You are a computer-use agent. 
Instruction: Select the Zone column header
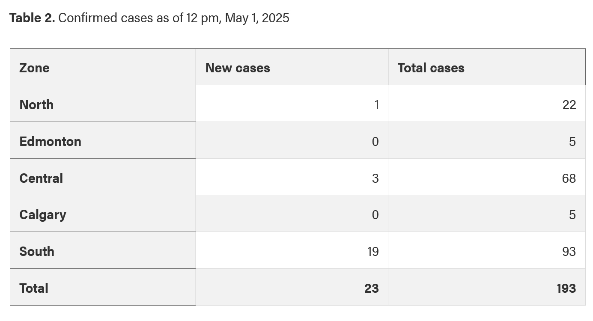(x=34, y=68)
